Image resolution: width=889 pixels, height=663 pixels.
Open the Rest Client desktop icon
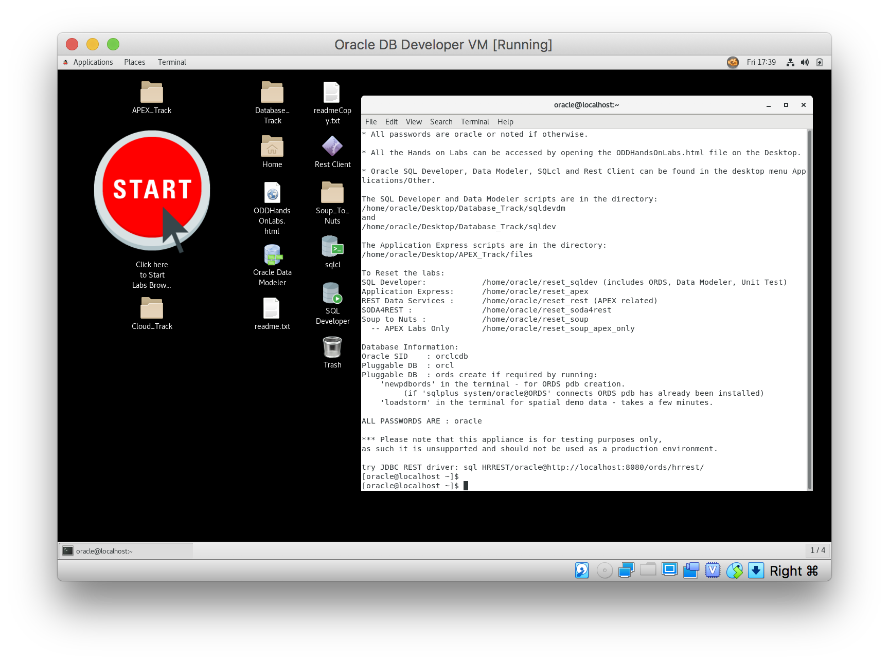click(332, 146)
